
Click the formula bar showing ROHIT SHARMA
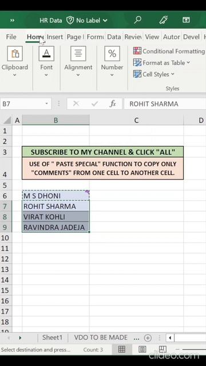point(165,104)
